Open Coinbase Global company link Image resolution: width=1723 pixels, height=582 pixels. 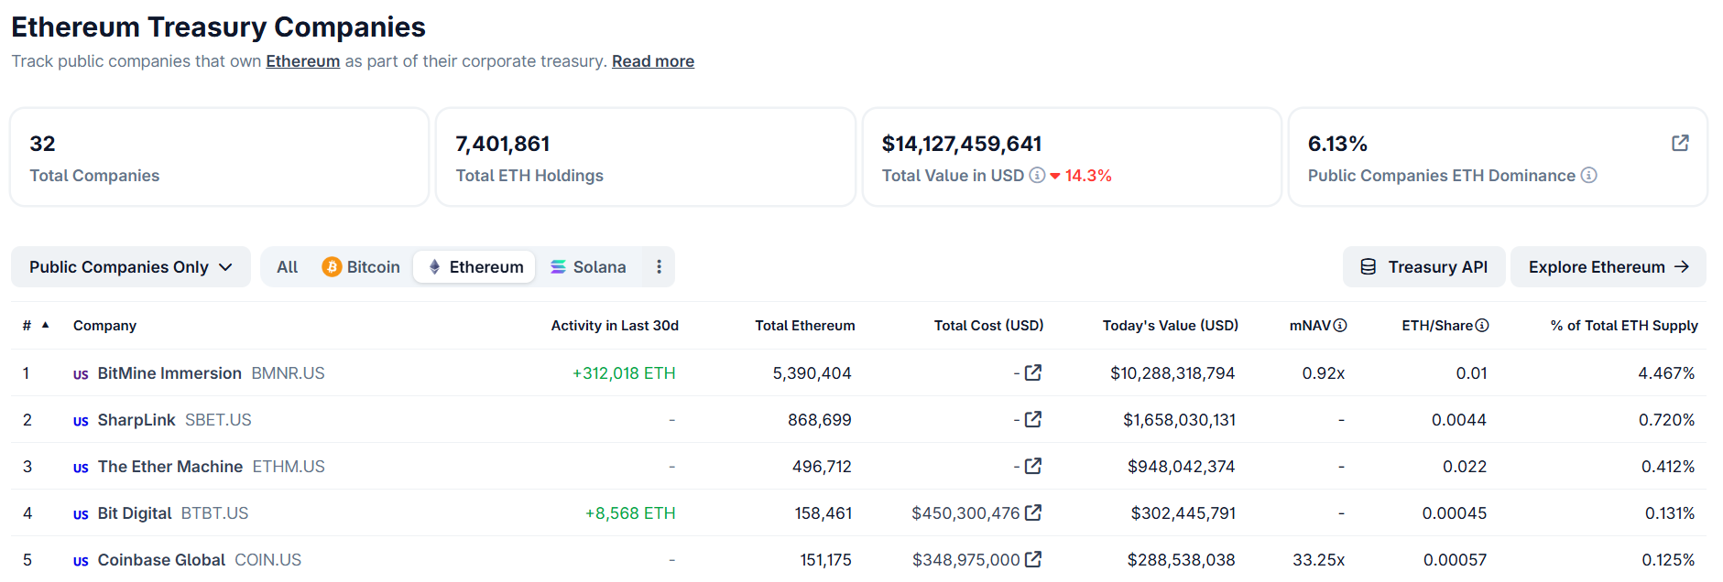161,559
